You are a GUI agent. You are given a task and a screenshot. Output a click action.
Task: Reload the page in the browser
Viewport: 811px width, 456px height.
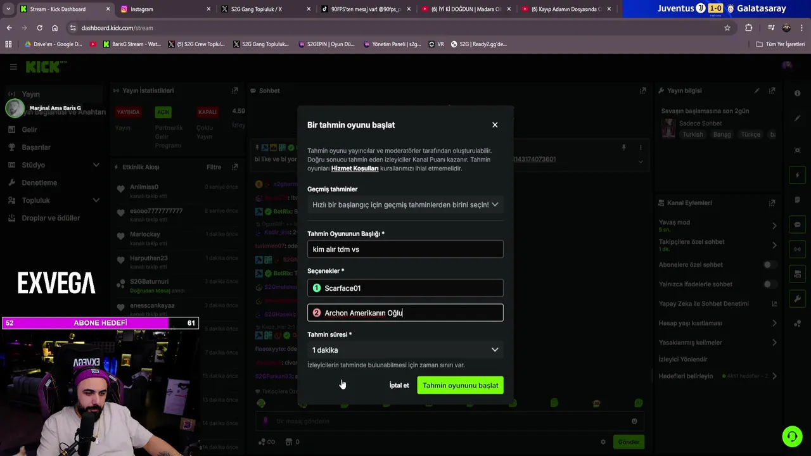39,28
